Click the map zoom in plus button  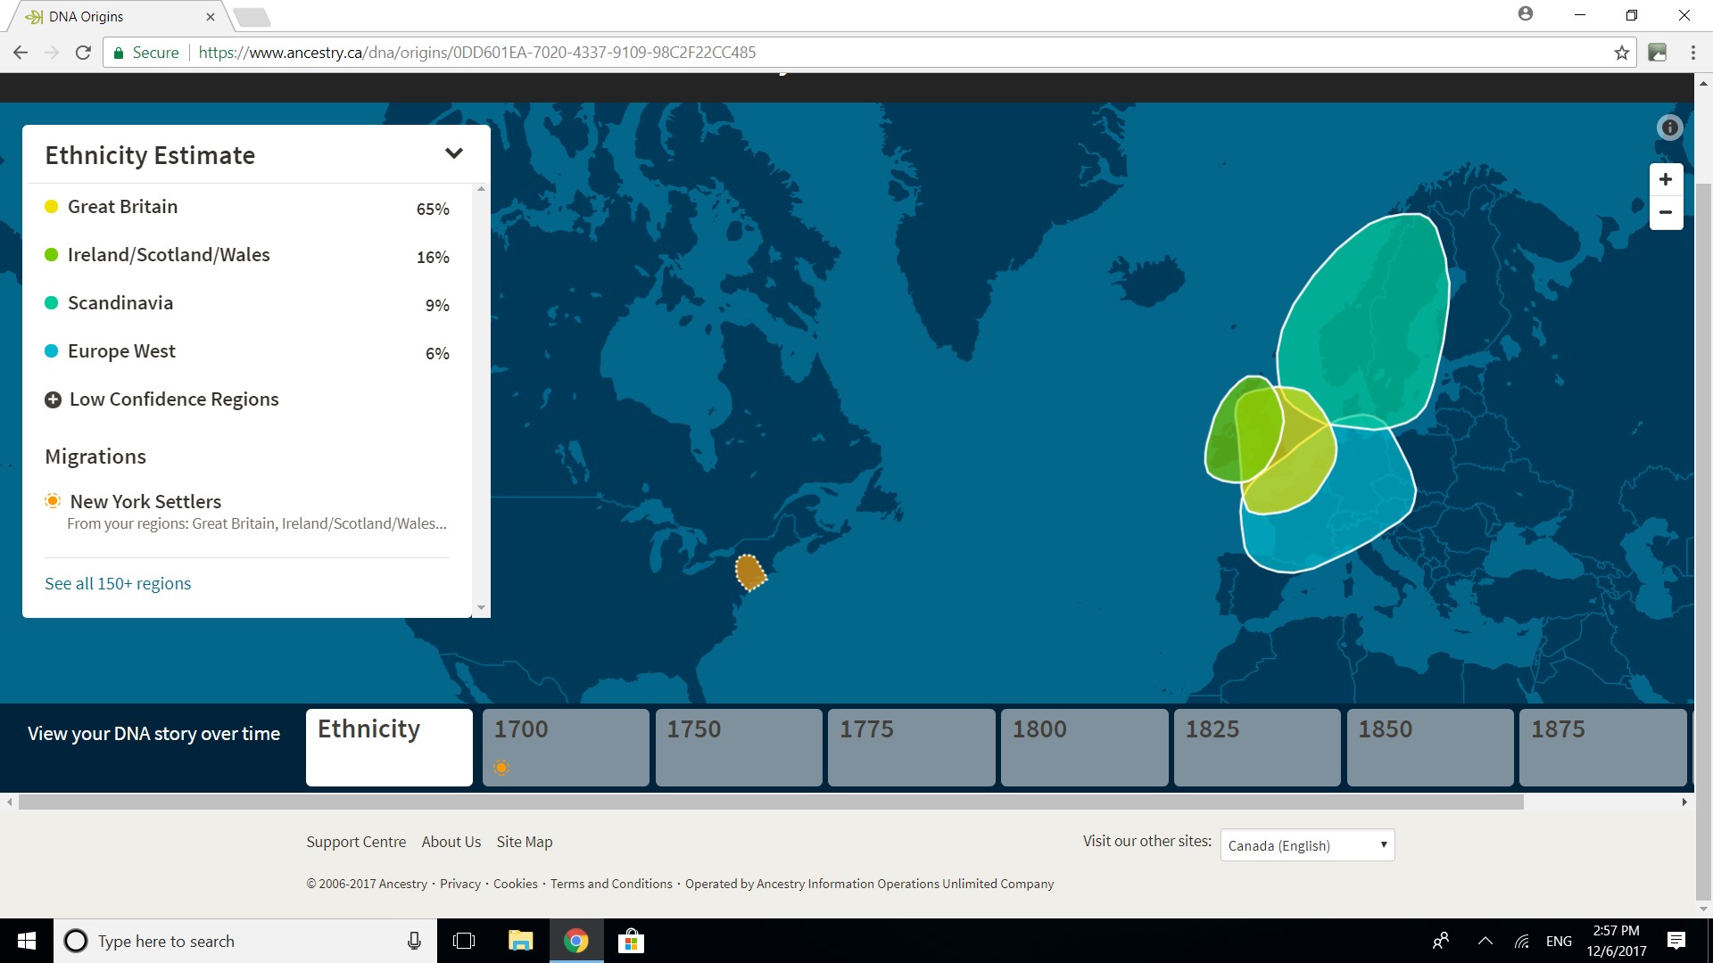[x=1665, y=179]
